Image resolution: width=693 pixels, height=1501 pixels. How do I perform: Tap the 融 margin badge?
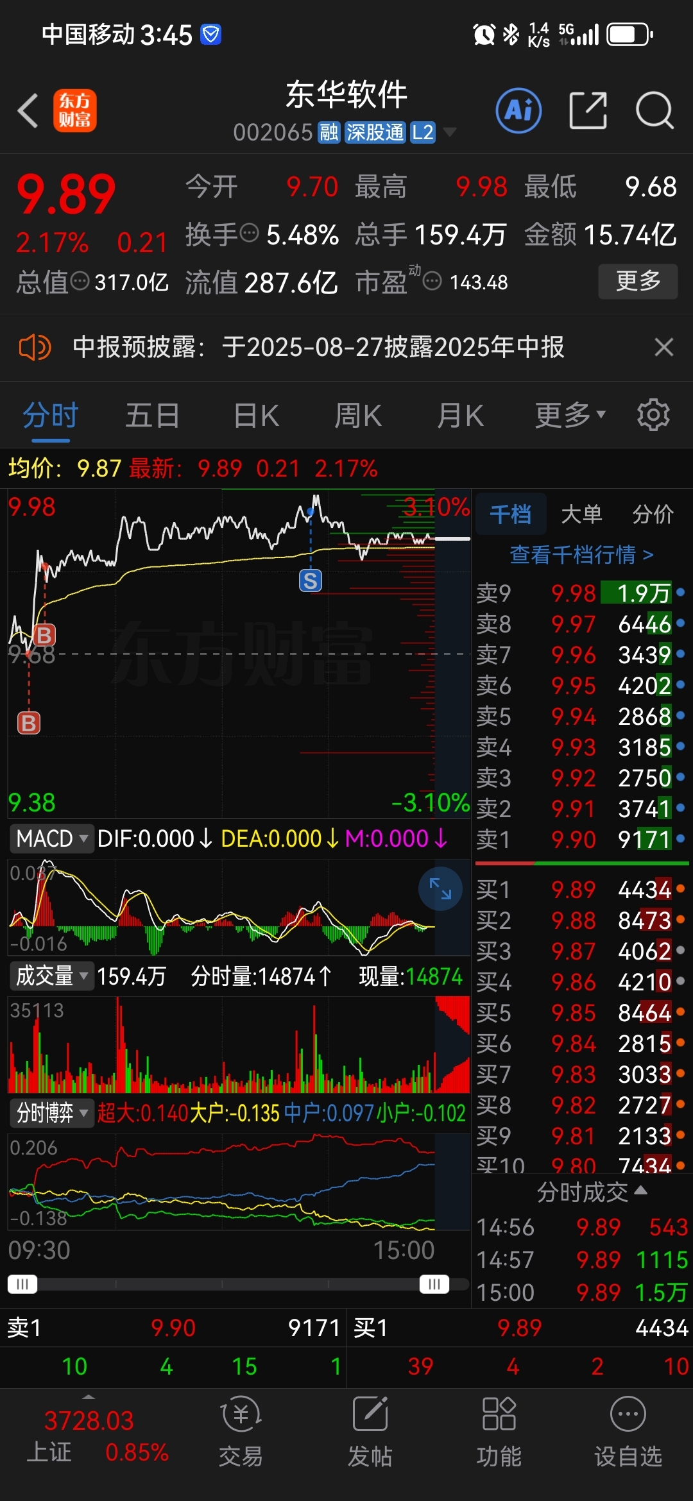pyautogui.click(x=329, y=132)
